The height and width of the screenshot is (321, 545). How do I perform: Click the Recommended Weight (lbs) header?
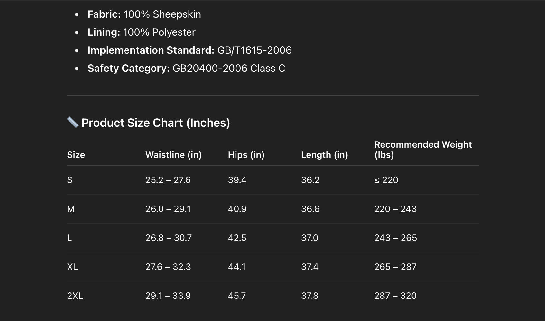(423, 150)
